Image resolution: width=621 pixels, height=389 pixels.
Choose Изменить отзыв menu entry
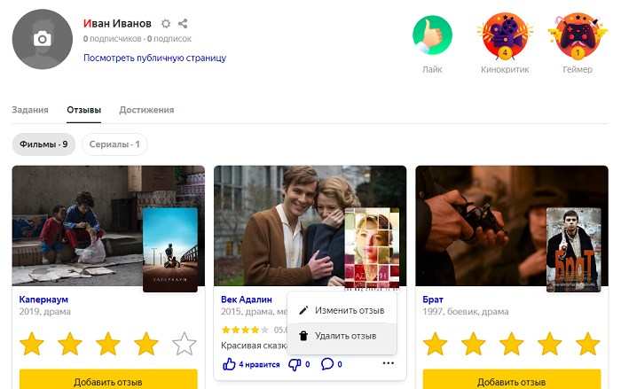coord(342,310)
